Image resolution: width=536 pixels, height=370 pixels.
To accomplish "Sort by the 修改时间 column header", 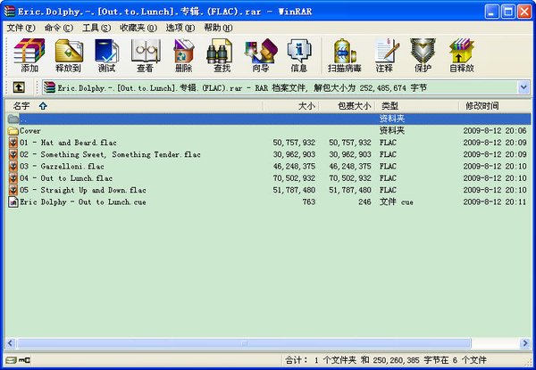I will (x=495, y=106).
